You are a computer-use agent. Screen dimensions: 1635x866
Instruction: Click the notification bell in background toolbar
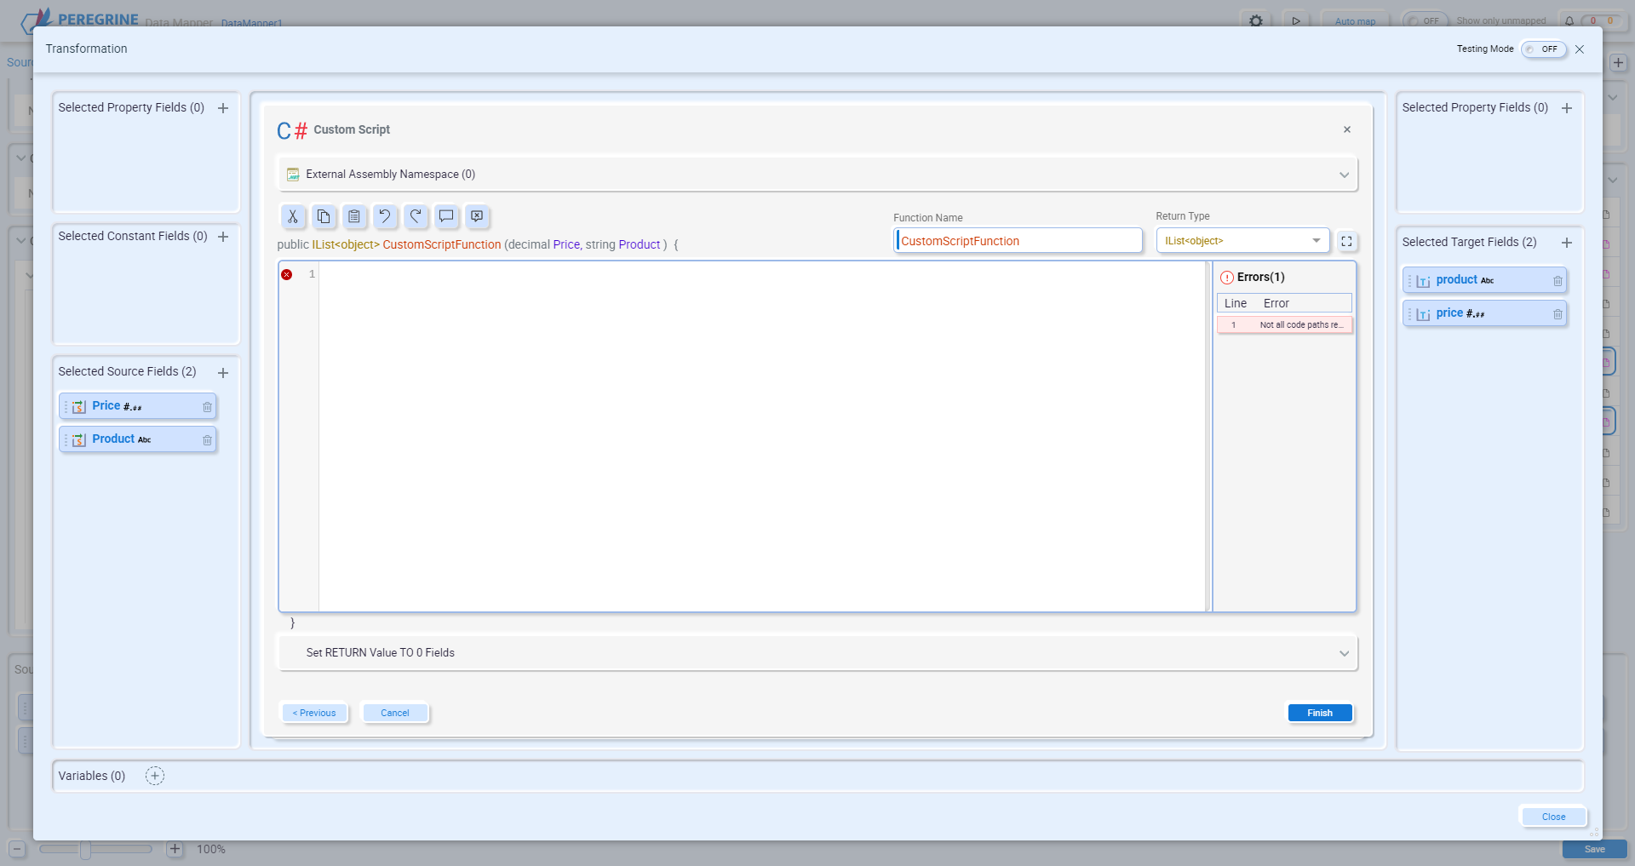tap(1569, 20)
